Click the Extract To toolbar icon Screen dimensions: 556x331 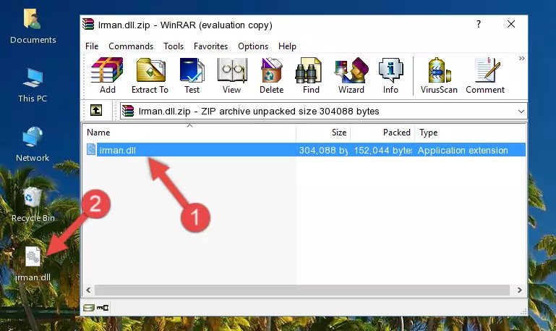tap(150, 75)
